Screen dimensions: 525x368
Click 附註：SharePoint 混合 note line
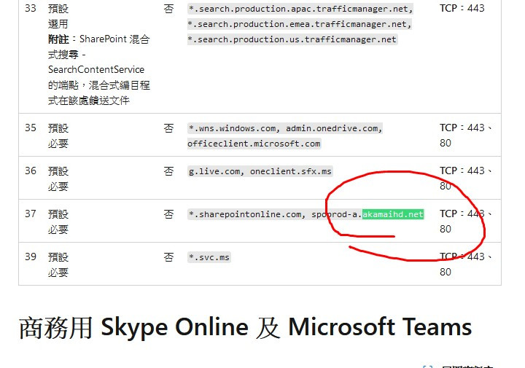(98, 39)
